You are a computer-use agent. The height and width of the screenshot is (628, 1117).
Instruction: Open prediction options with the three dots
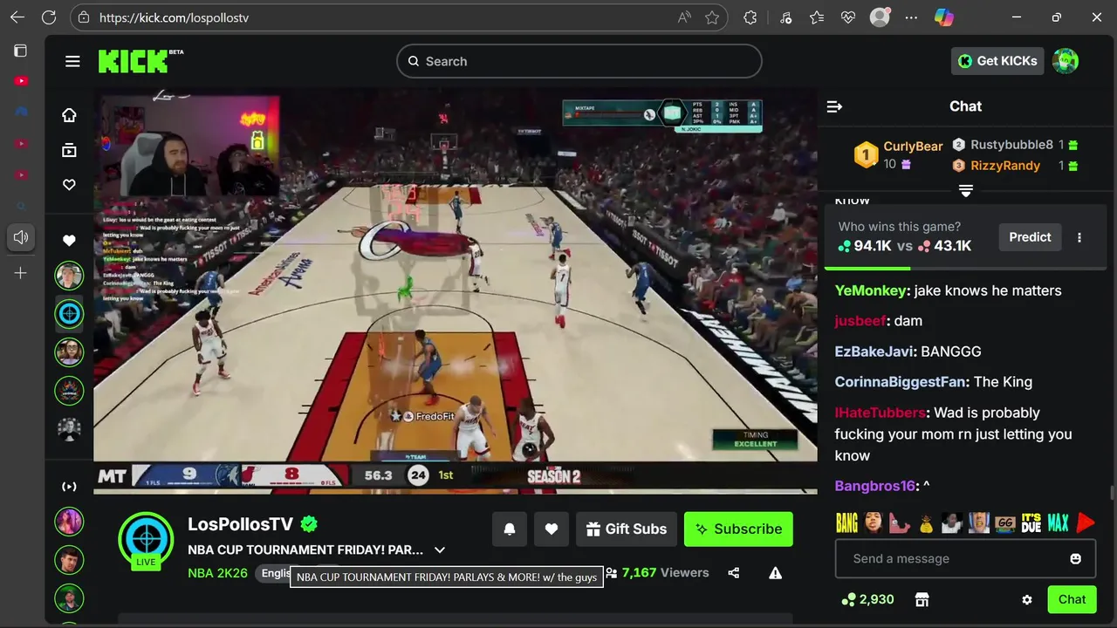[1079, 237]
